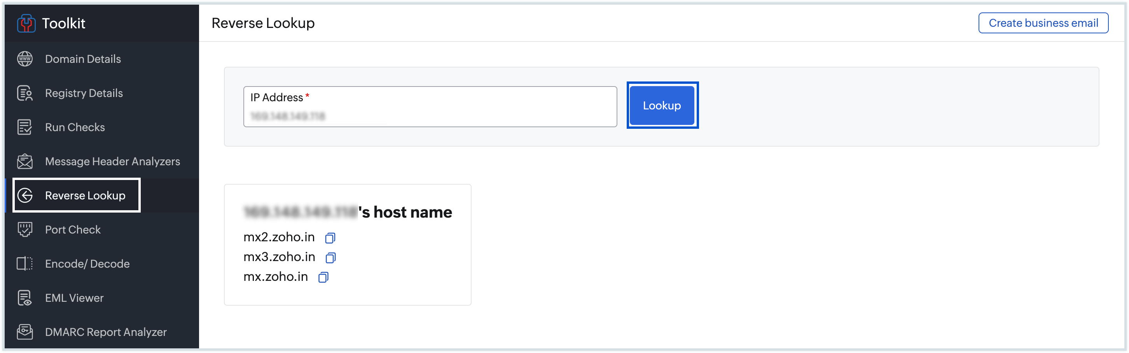Open the DMARC Report Analyzer tool
Screen dimensions: 1129x353
[x=106, y=332]
